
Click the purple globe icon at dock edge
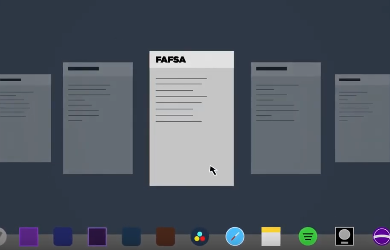pyautogui.click(x=382, y=237)
